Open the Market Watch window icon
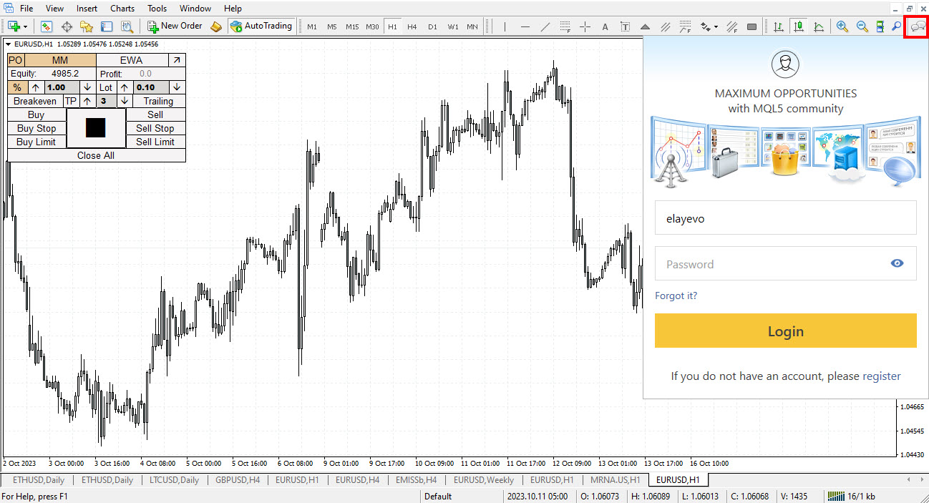This screenshot has width=929, height=503. (47, 26)
